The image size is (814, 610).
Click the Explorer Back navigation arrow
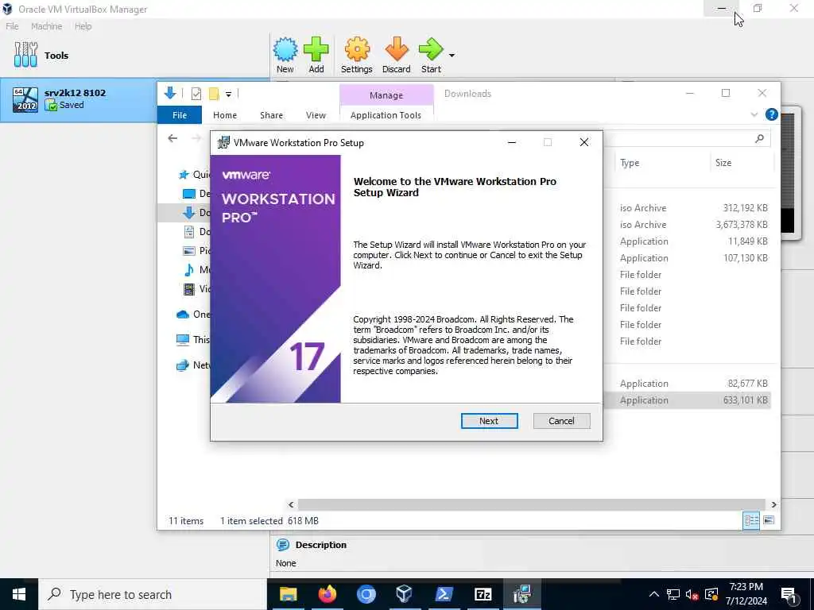point(172,138)
